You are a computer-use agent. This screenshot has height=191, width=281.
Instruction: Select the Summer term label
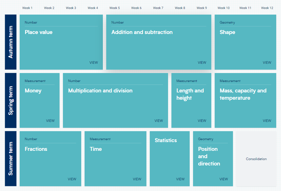tap(11, 159)
